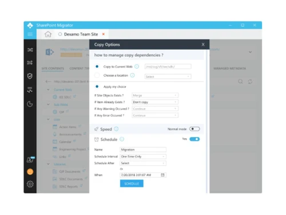This screenshot has width=286, height=215.
Task: Expand the chevron at top right of panel
Action: click(250, 52)
